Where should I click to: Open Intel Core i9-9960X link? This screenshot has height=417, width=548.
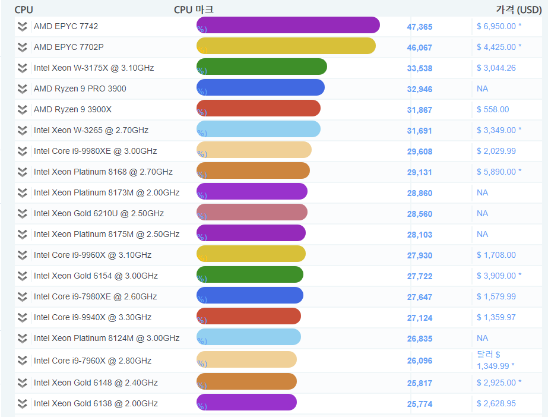[x=92, y=255]
